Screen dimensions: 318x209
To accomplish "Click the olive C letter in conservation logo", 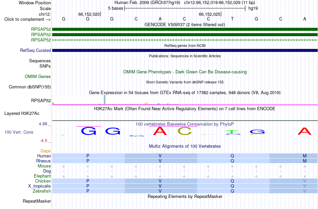I will tap(184, 131).
